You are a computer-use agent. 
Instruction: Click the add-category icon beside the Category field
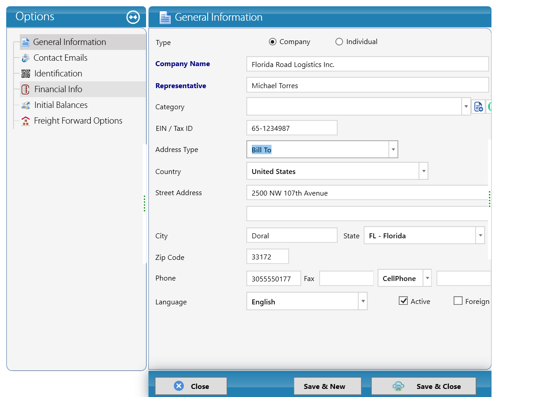click(x=478, y=107)
